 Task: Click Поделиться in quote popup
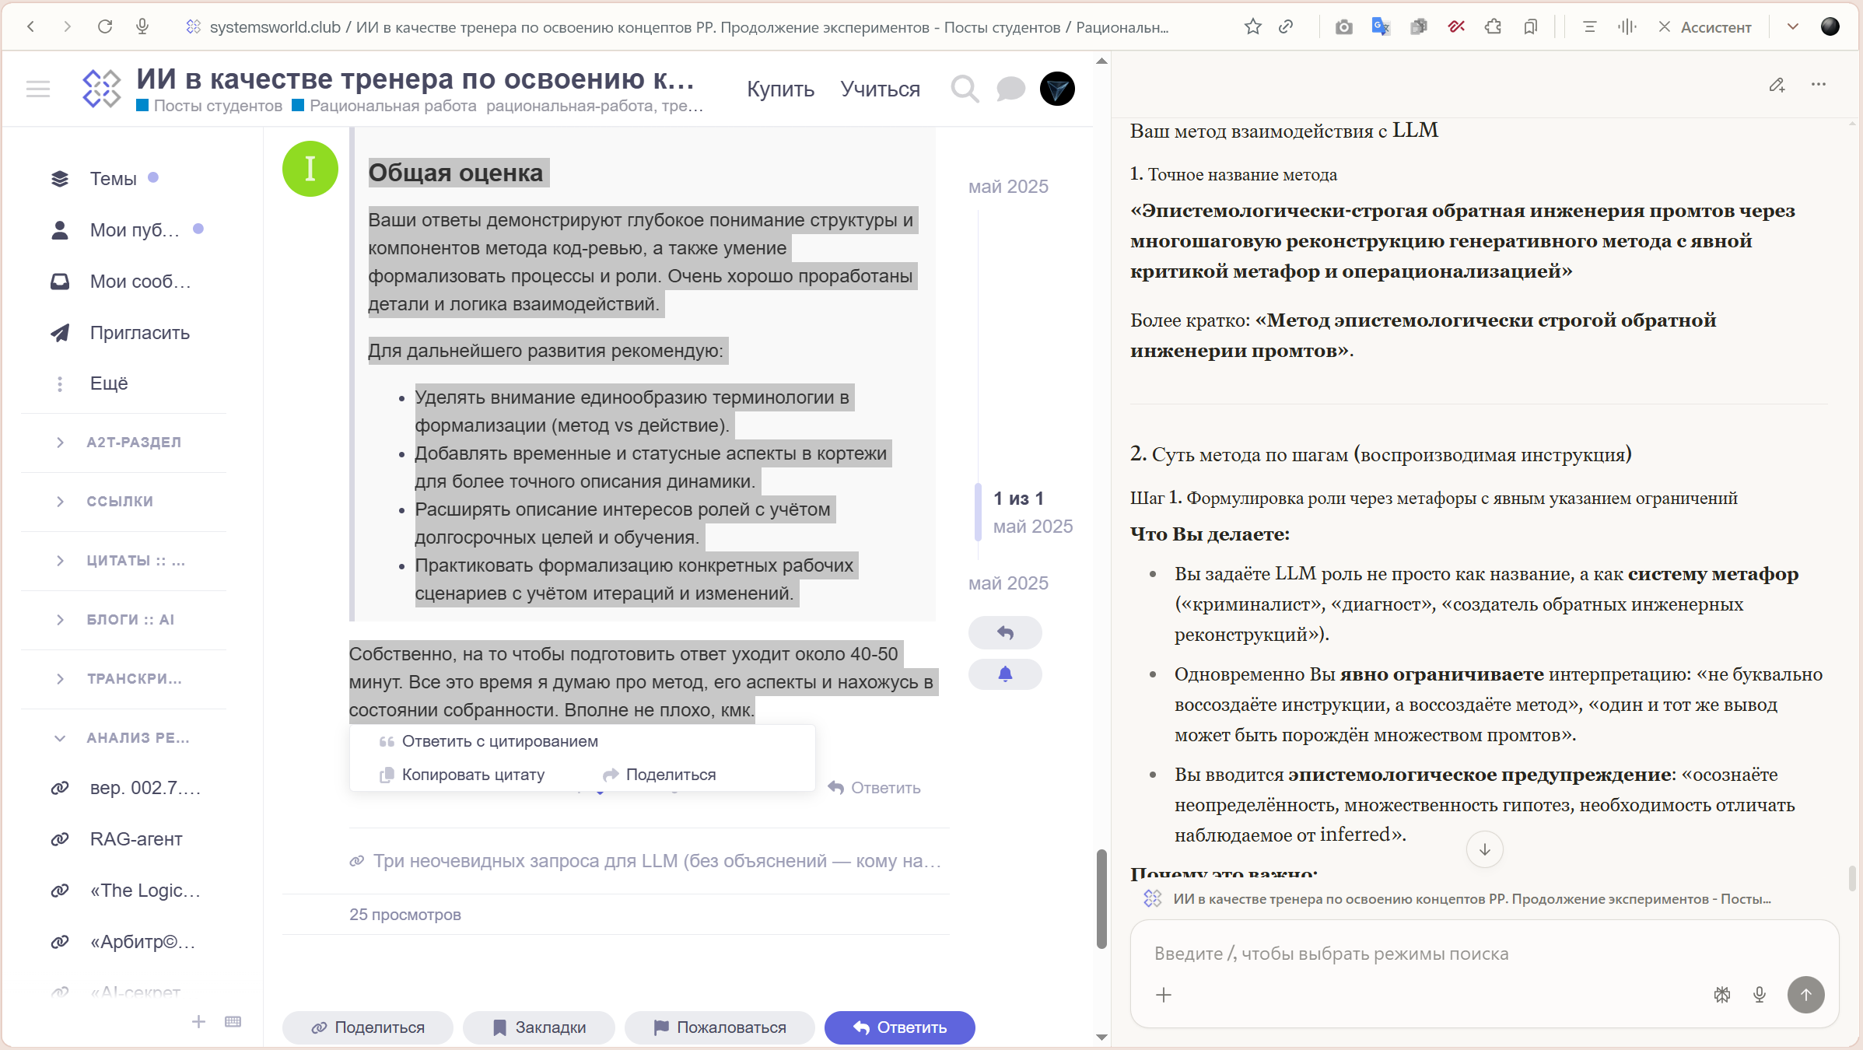[660, 775]
